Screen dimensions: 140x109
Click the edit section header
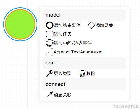(x=84, y=63)
